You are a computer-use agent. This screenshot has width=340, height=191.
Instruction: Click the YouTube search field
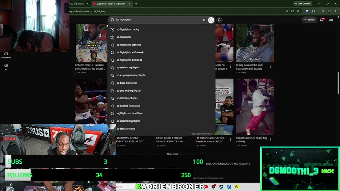[158, 20]
